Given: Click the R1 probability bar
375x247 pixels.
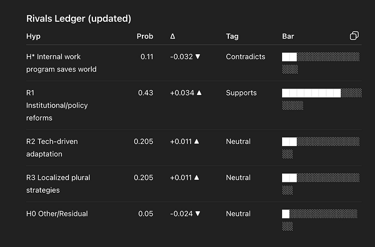Looking at the screenshot, I should pyautogui.click(x=322, y=93).
